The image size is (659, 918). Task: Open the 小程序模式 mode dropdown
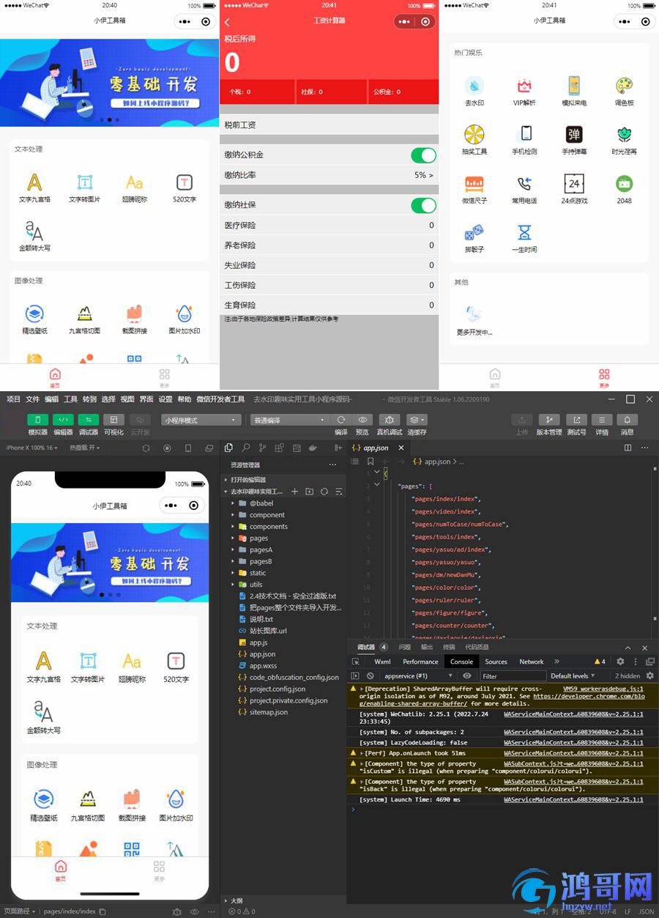201,421
